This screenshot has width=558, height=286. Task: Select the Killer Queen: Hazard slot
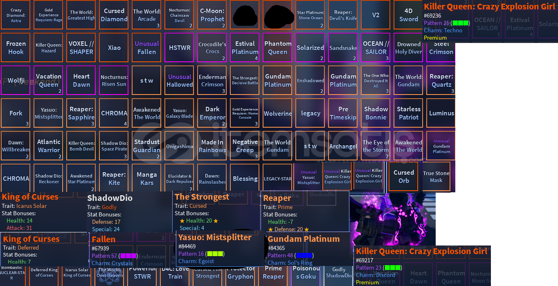pos(49,47)
